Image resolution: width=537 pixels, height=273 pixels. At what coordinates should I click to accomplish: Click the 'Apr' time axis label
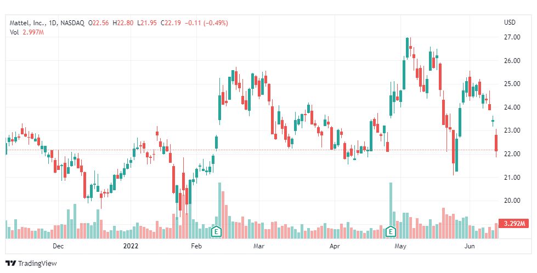coord(335,246)
